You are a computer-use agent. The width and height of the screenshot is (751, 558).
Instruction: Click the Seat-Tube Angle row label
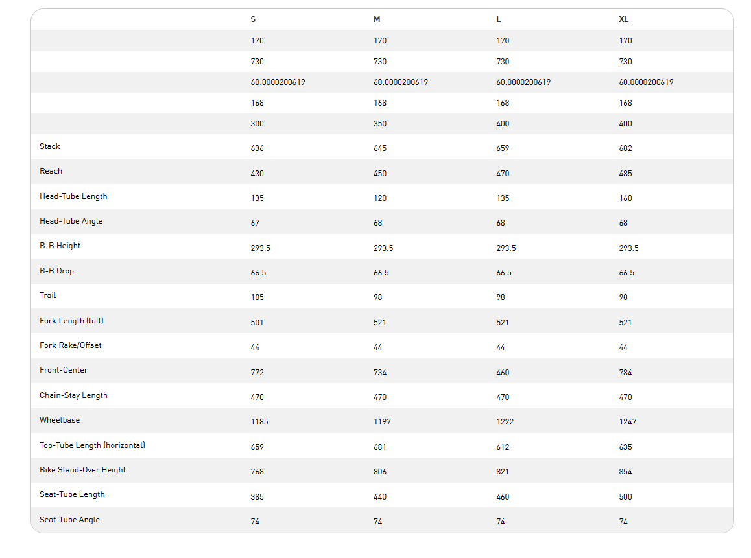coord(69,520)
